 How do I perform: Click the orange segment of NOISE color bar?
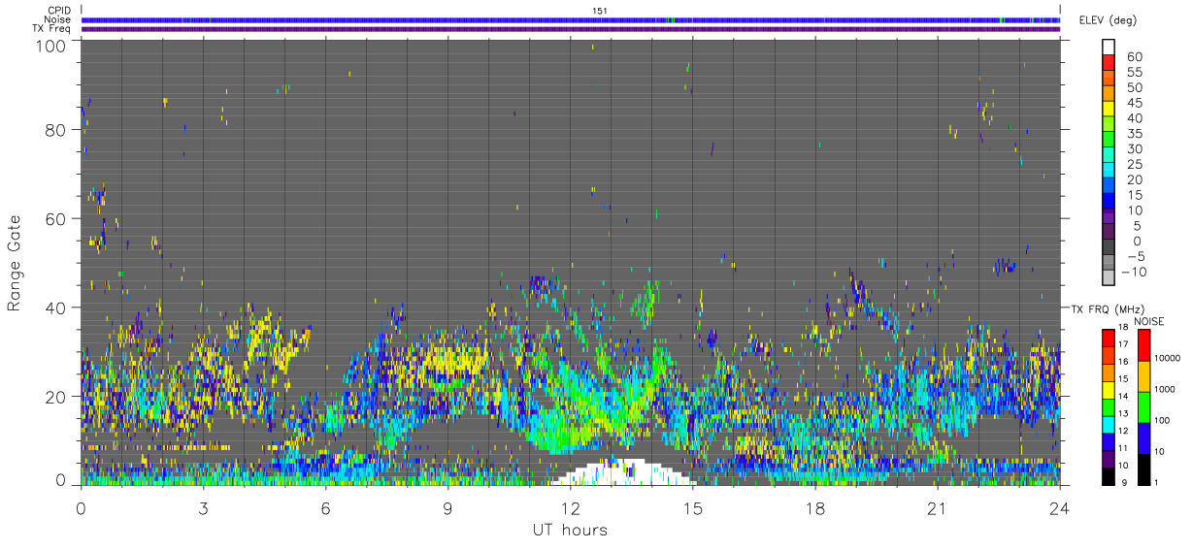pos(1143,376)
